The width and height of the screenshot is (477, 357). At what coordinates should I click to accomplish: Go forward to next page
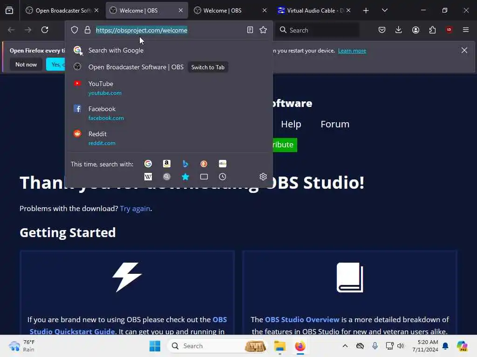[x=28, y=30]
